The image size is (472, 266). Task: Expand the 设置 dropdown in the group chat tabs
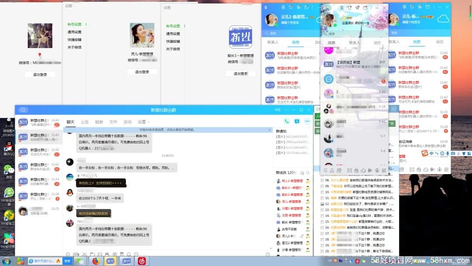click(144, 122)
